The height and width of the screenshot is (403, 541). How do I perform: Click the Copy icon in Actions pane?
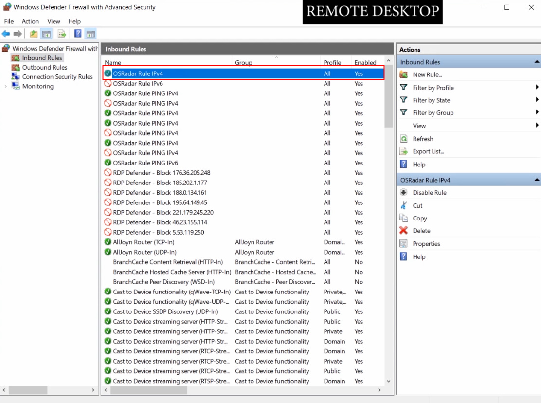tap(404, 218)
